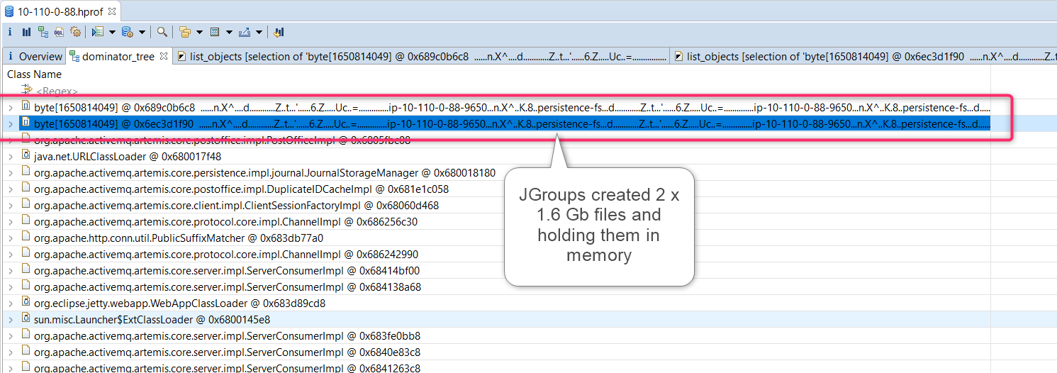Open the Reports dropdown arrow
Image resolution: width=1057 pixels, height=373 pixels.
[x=112, y=33]
